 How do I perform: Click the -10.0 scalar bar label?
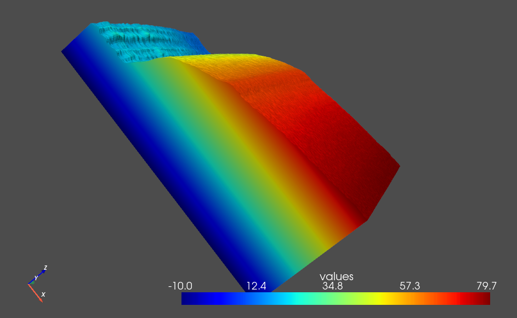tap(180, 286)
